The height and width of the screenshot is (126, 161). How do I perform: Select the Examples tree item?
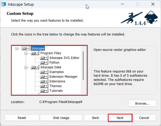(57, 72)
